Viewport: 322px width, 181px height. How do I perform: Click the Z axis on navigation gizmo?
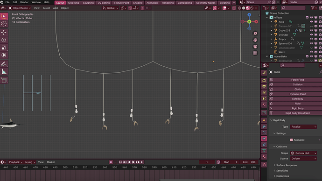point(249,15)
